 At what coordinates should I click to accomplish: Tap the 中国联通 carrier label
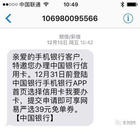pyautogui.click(x=30, y=4)
